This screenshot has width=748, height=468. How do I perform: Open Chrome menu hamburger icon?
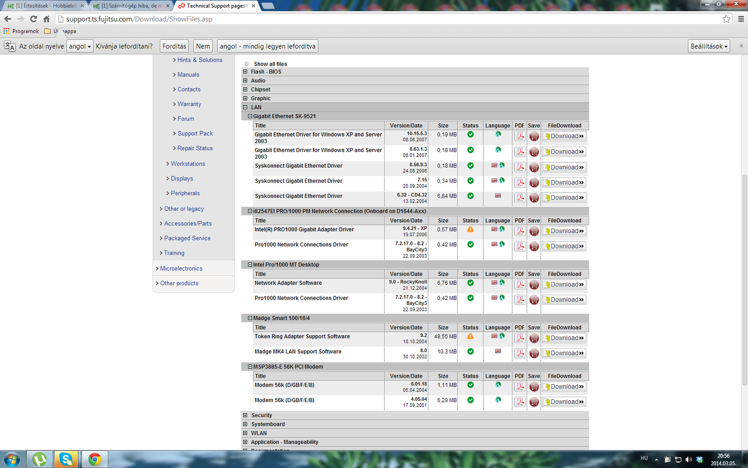click(741, 19)
